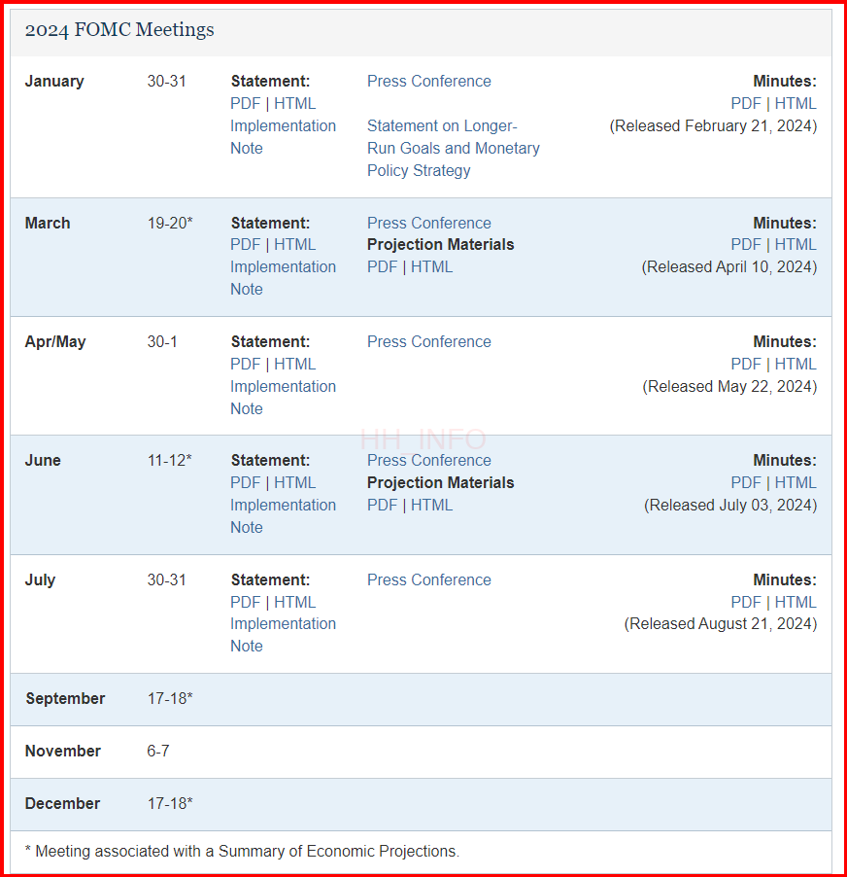Open July minutes HTML link

click(796, 603)
